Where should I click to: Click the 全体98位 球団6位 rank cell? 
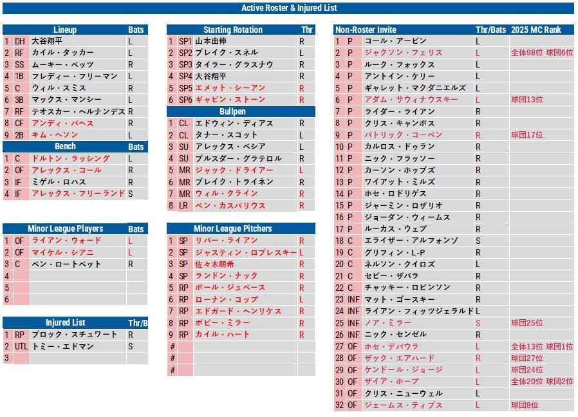pos(541,53)
